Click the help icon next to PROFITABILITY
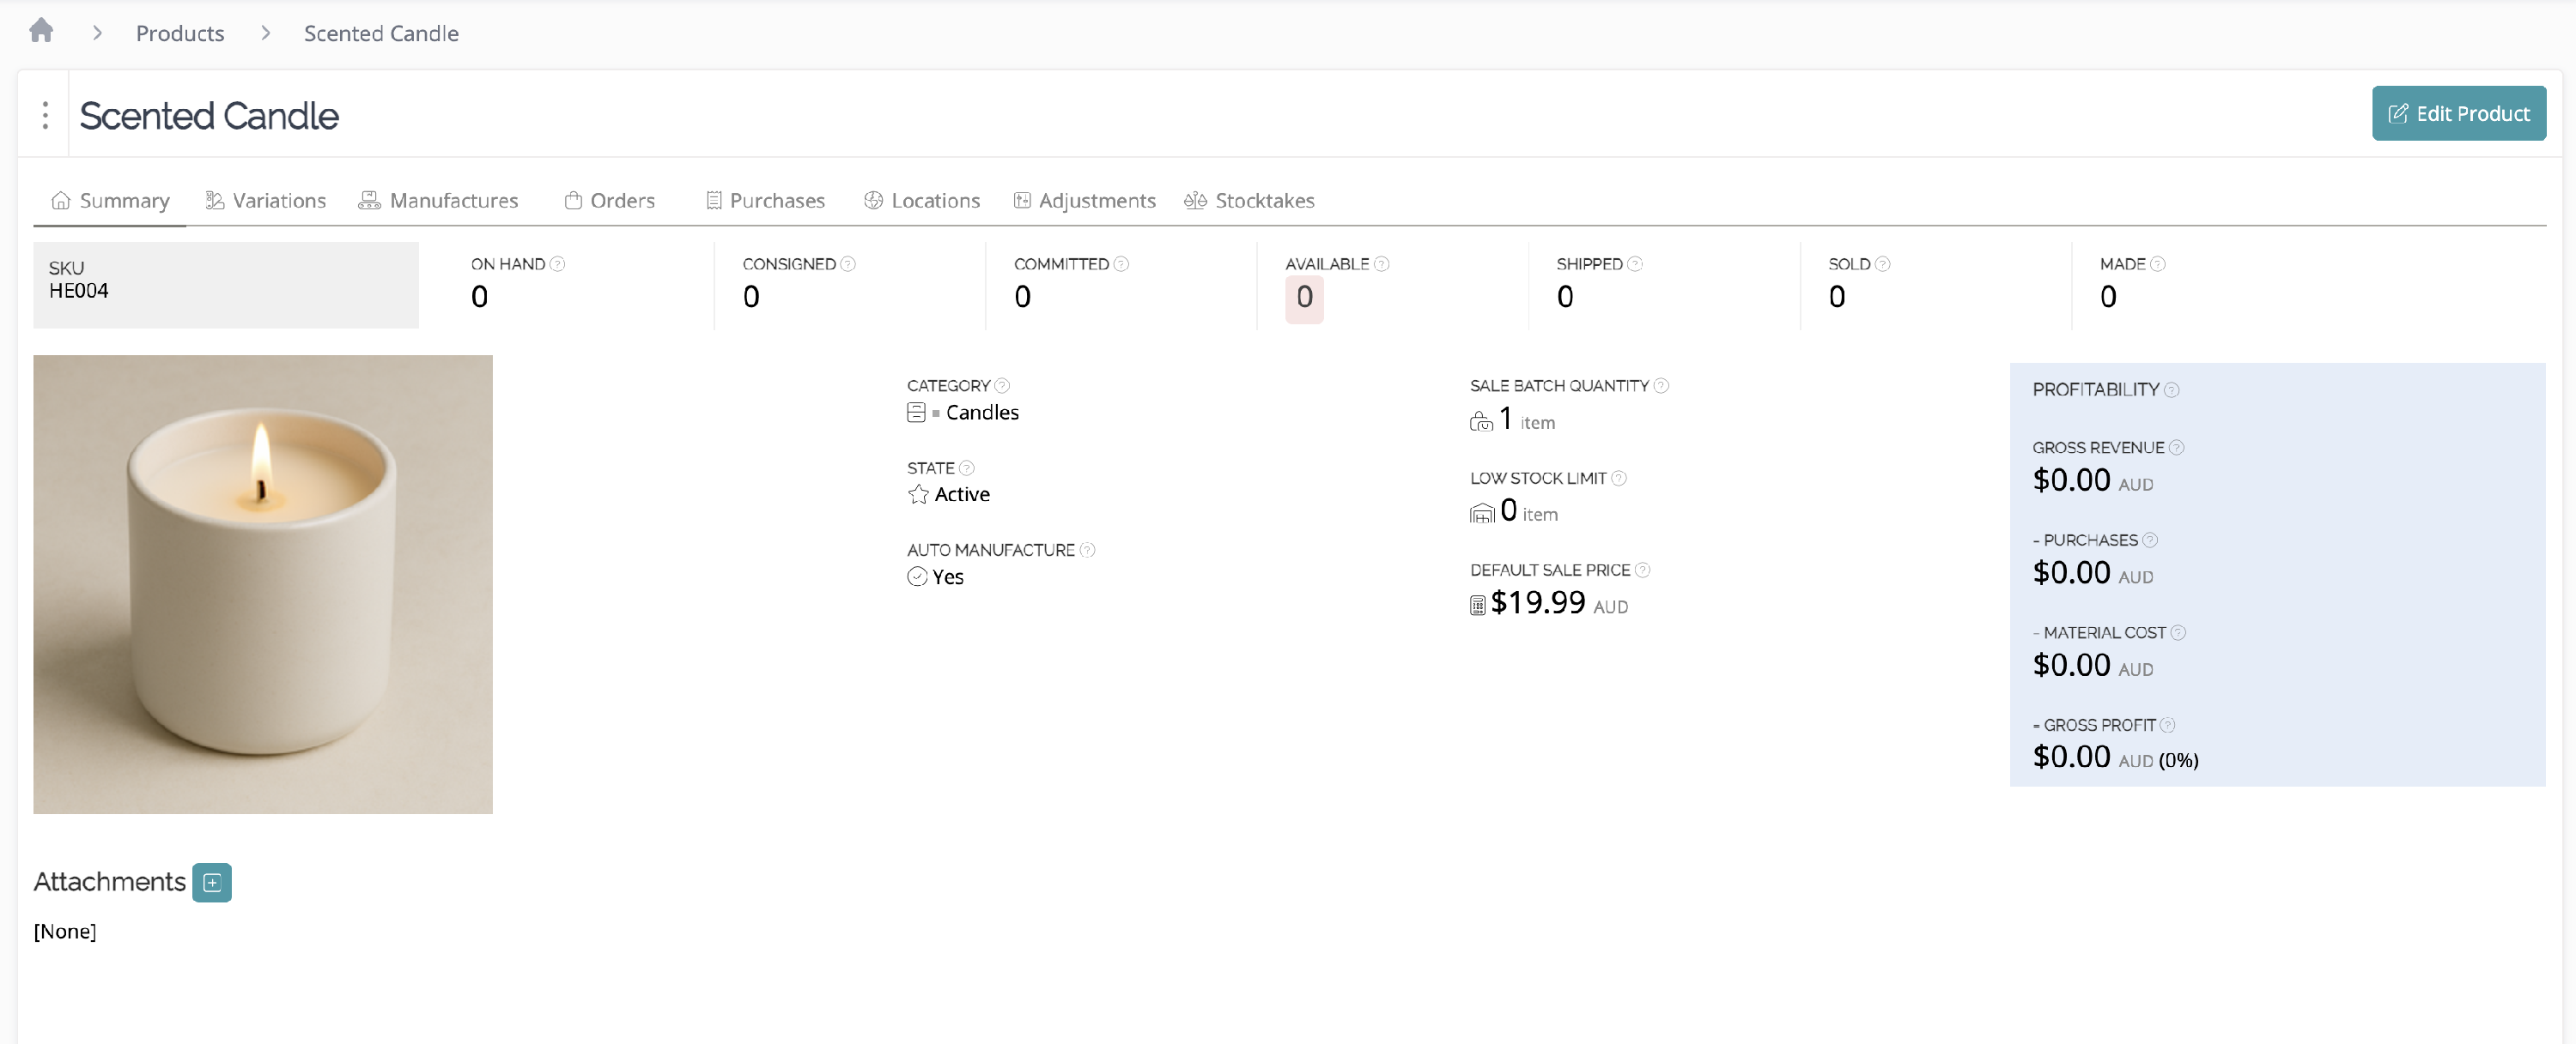This screenshot has width=2576, height=1044. click(2171, 389)
